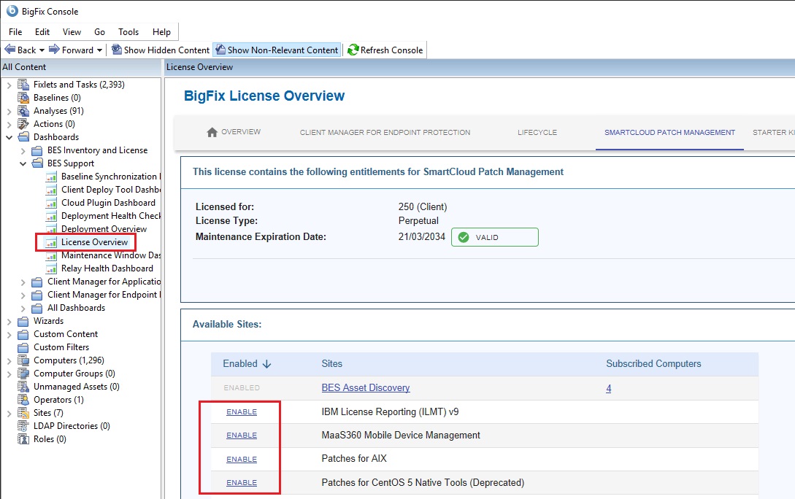The width and height of the screenshot is (795, 499).
Task: Open the Tools menu
Action: 128,32
